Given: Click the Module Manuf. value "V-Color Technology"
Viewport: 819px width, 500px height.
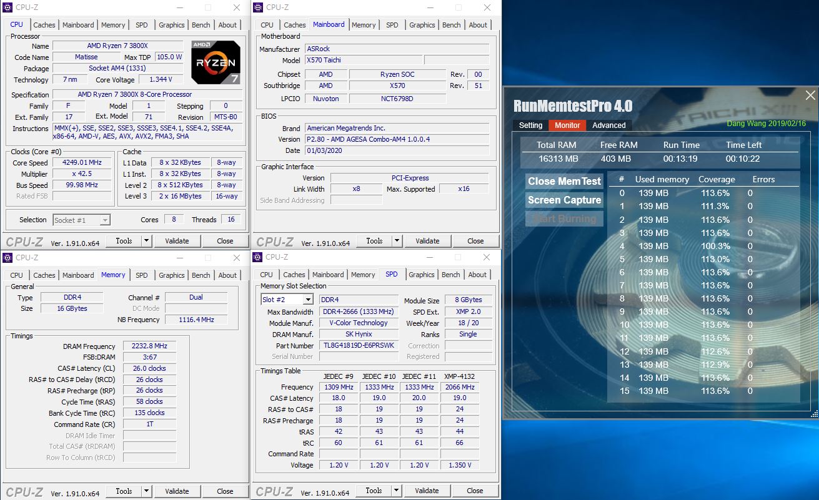Looking at the screenshot, I should tap(359, 323).
